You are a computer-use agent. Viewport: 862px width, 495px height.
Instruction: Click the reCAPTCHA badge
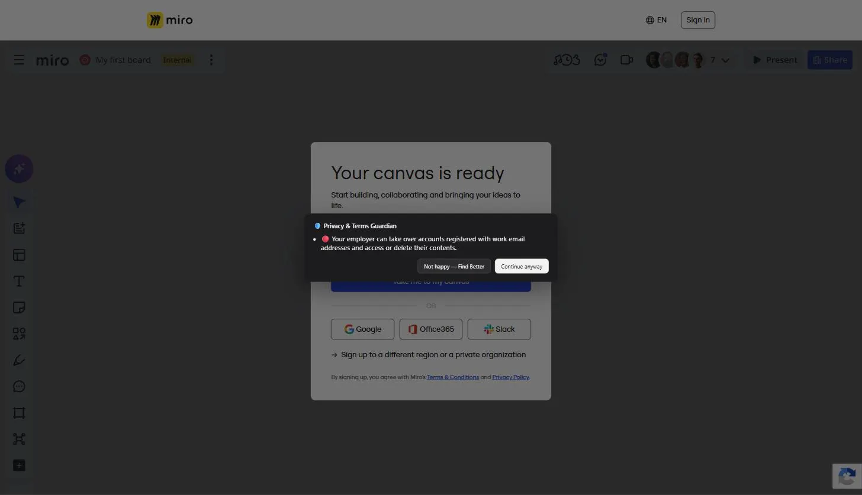pos(847,476)
